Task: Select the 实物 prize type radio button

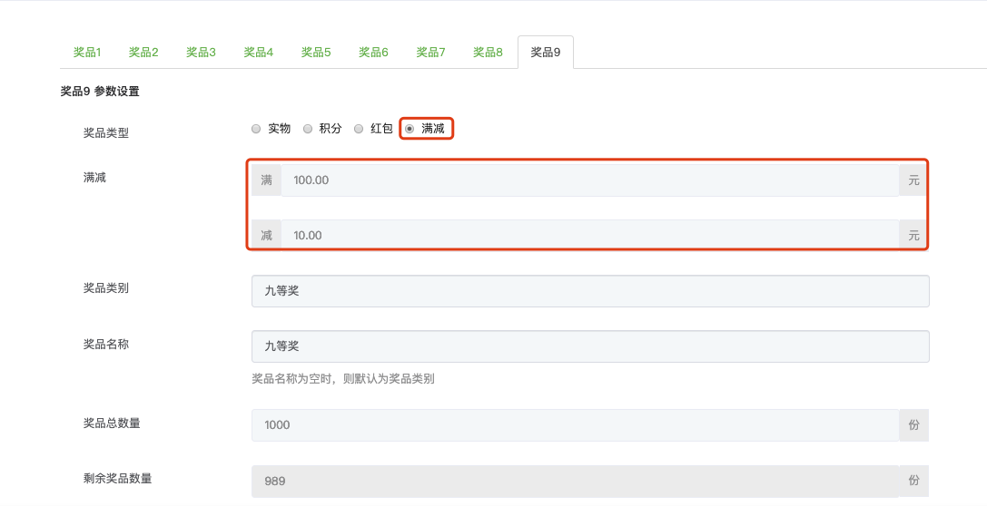Action: 256,129
